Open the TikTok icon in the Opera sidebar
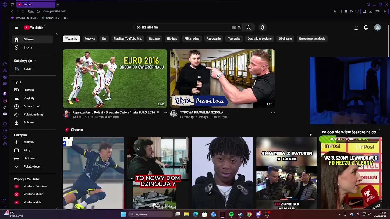Image resolution: width=390 pixels, height=219 pixels. click(5, 107)
